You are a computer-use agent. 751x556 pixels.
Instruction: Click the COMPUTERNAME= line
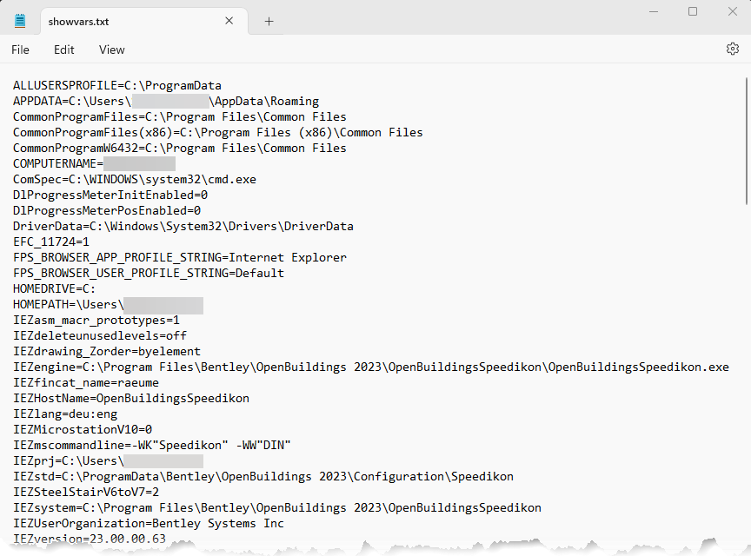click(94, 164)
